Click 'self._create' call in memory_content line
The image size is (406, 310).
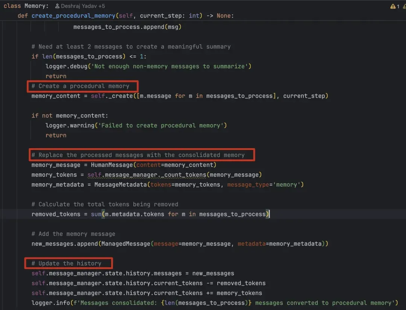pyautogui.click(x=112, y=96)
